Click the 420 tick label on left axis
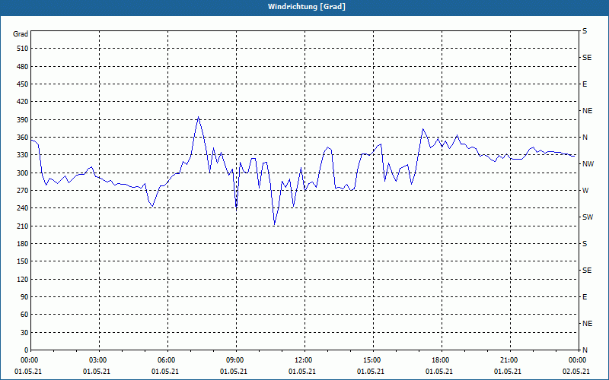Screen dimensions: 609x380 (x=23, y=102)
